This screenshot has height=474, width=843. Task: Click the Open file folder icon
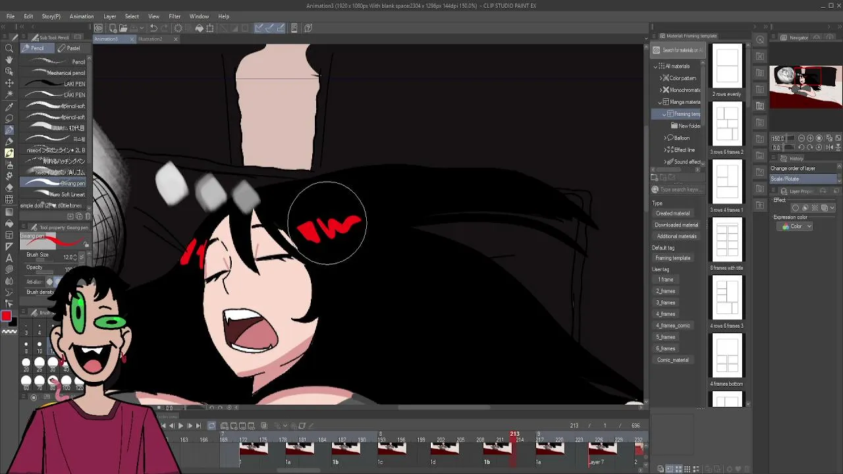click(124, 28)
